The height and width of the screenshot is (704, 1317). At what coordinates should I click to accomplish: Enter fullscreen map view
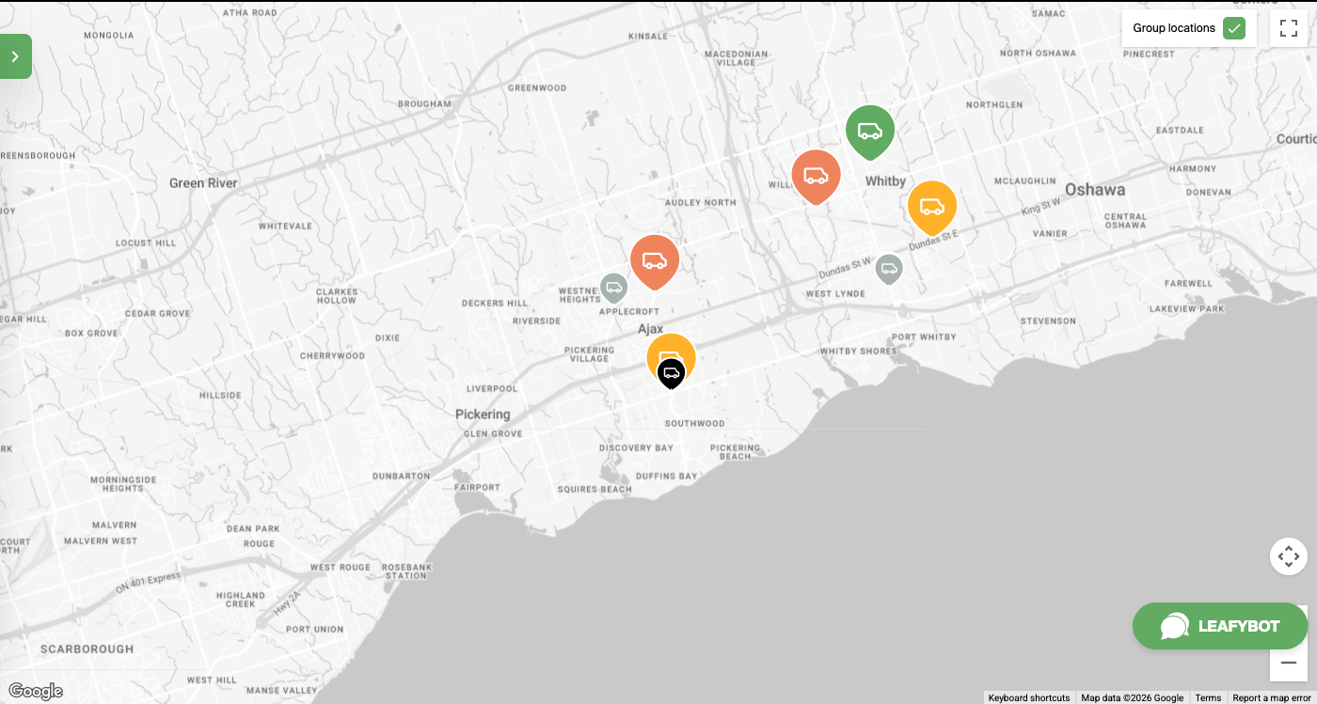point(1288,27)
